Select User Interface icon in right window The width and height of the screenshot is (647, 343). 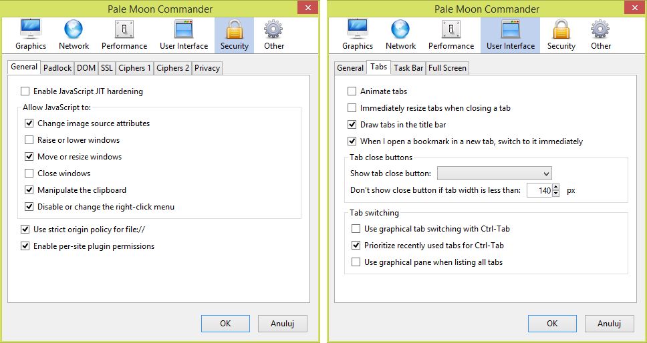click(x=511, y=35)
